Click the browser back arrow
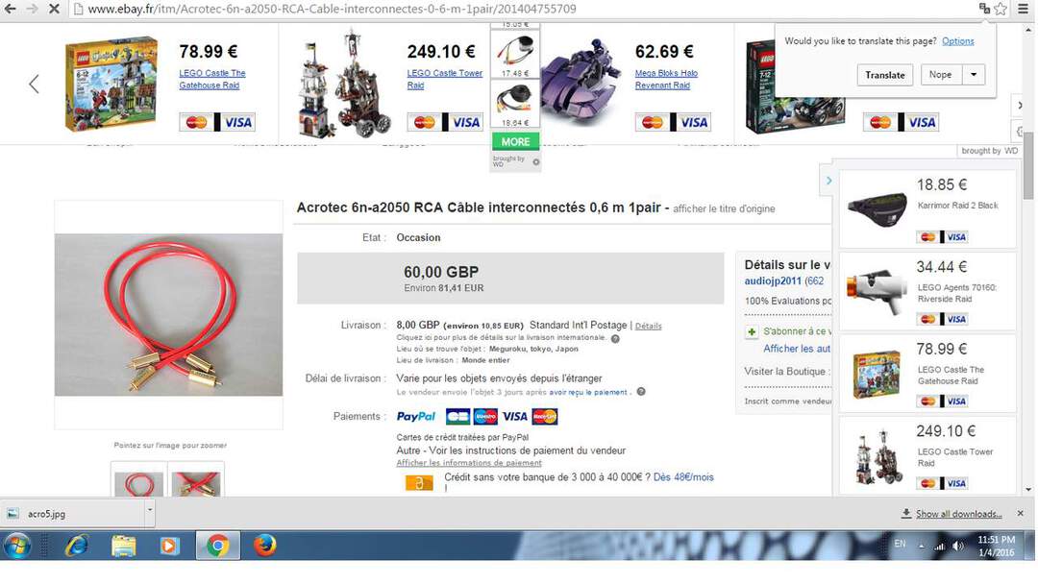The width and height of the screenshot is (1038, 584). coord(11,9)
